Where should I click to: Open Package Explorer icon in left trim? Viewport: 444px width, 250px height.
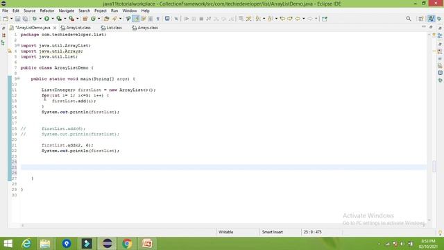coord(3,35)
